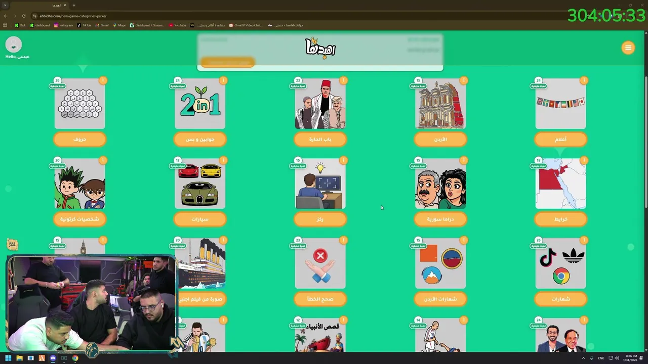Click the info icon on شخصيات كرتونية card
The height and width of the screenshot is (364, 648).
coord(103,160)
